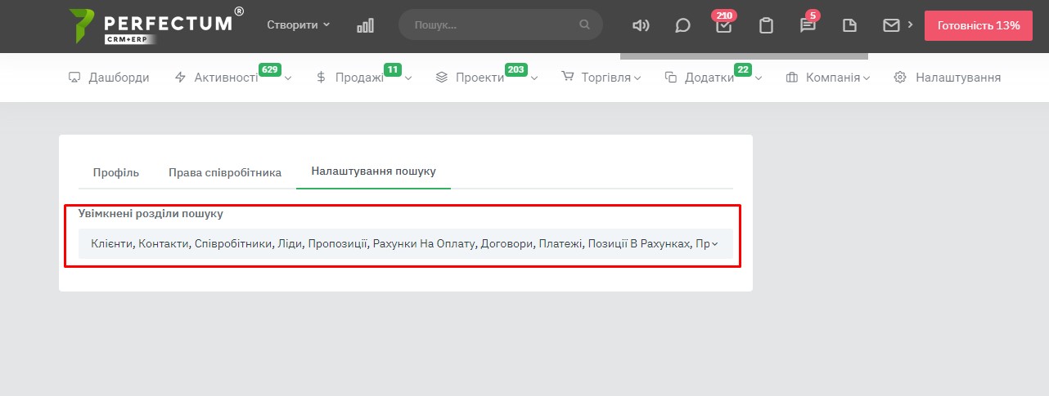Switch to Права співробітника tab

tap(225, 172)
